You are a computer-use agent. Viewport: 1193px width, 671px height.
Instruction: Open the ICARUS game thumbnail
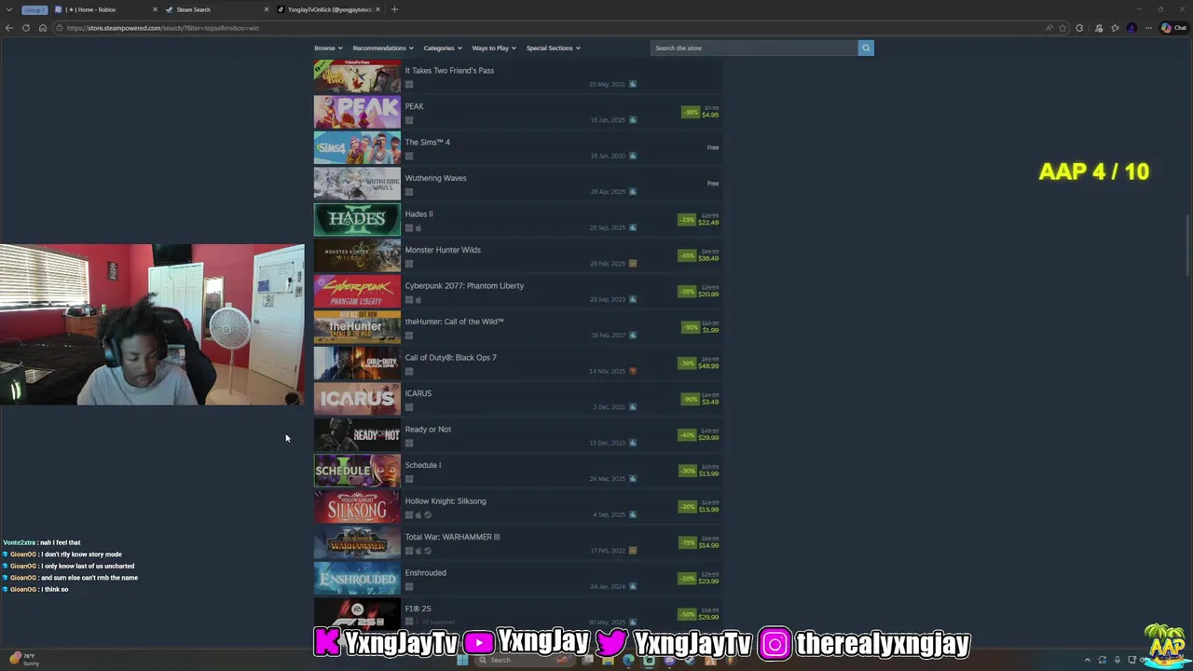[357, 400]
